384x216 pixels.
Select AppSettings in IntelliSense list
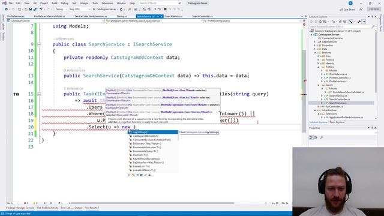[153, 132]
